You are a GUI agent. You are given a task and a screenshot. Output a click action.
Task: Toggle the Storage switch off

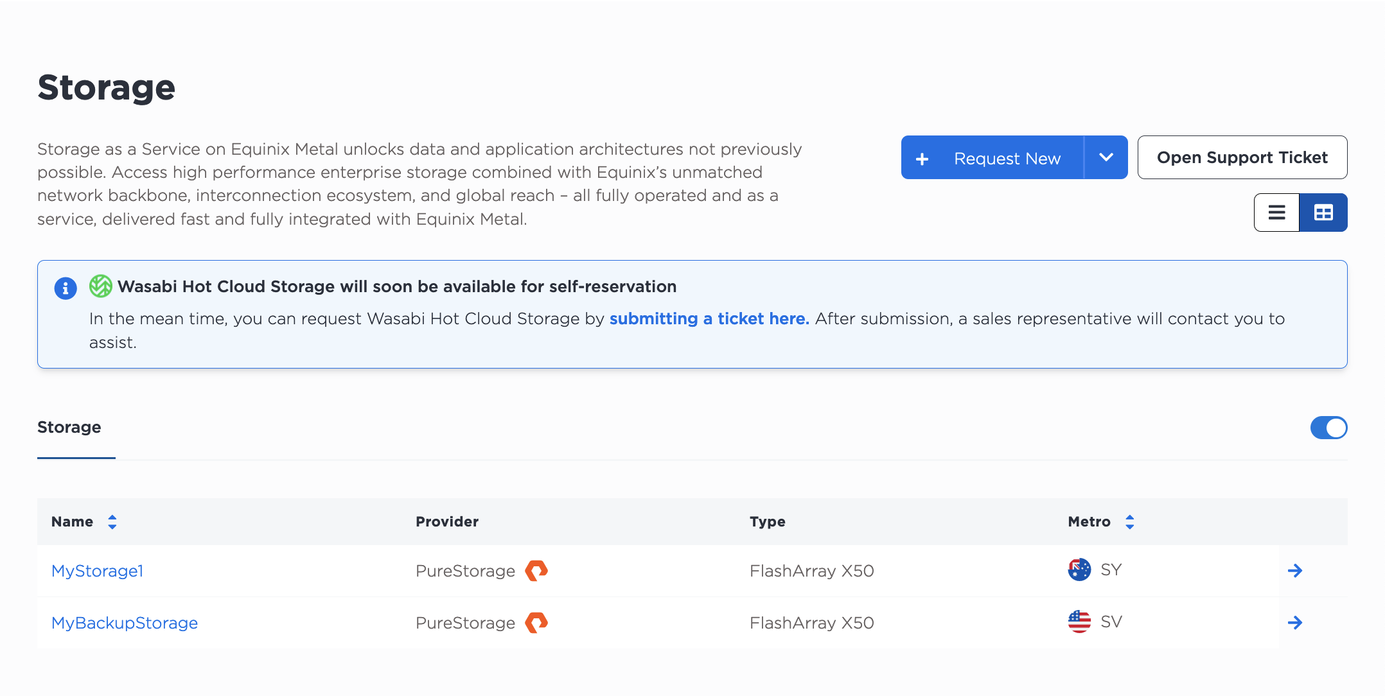coord(1328,428)
